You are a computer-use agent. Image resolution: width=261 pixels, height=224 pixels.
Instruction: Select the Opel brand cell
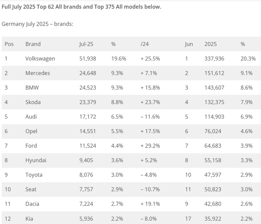(31, 131)
